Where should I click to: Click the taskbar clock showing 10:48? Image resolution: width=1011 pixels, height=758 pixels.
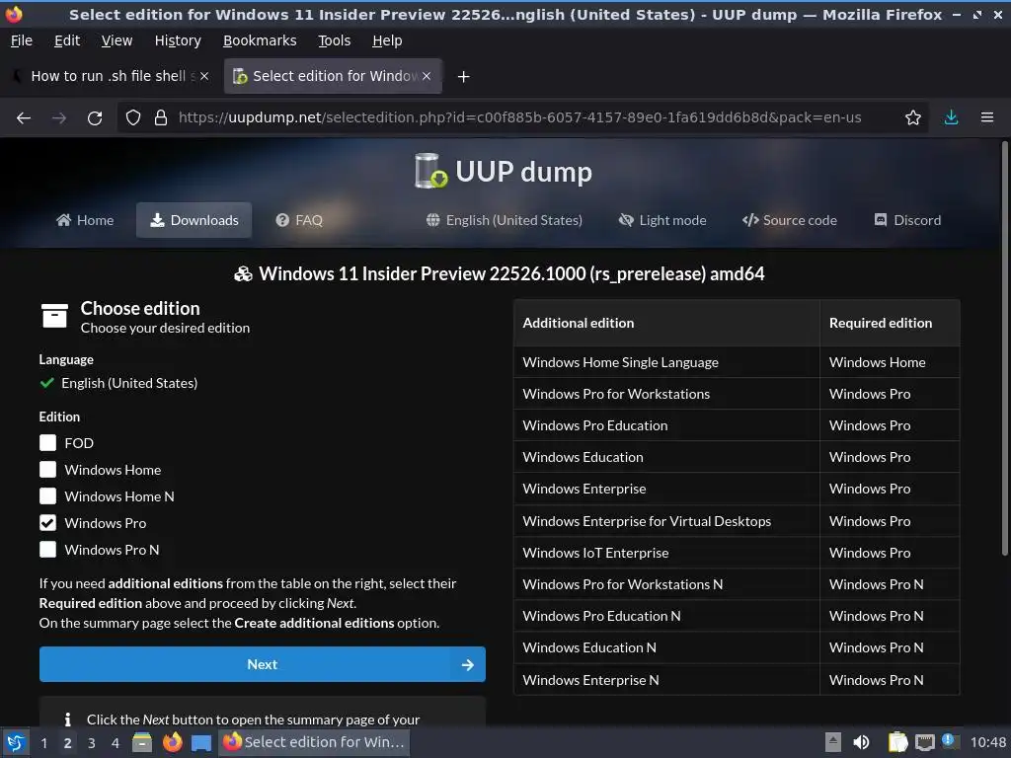pos(987,742)
